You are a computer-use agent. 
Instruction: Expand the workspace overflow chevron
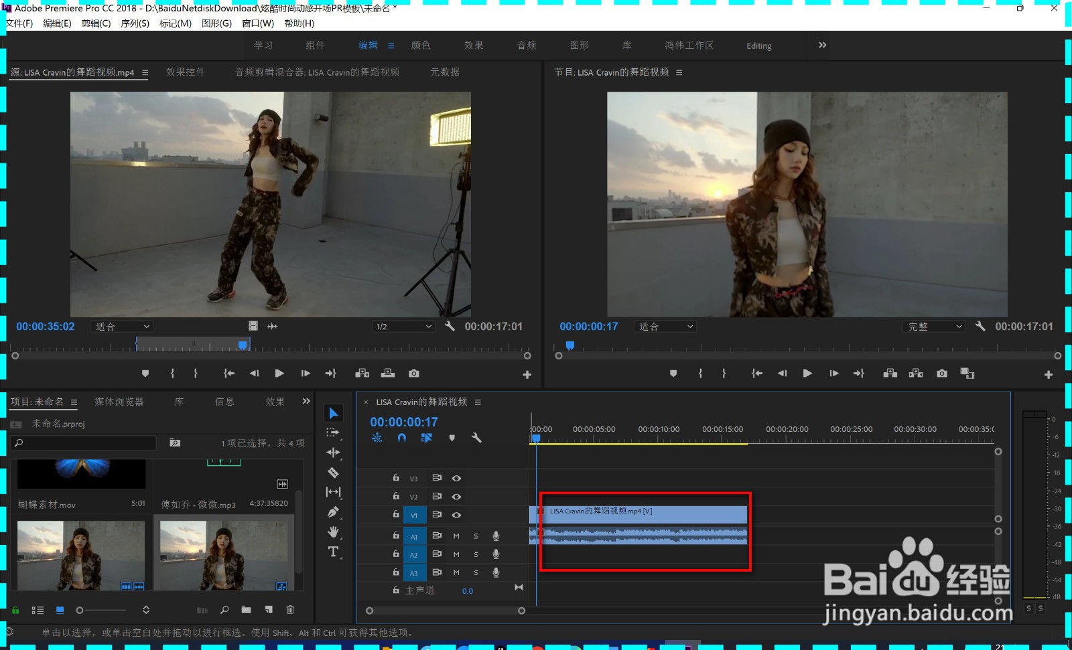pos(822,45)
